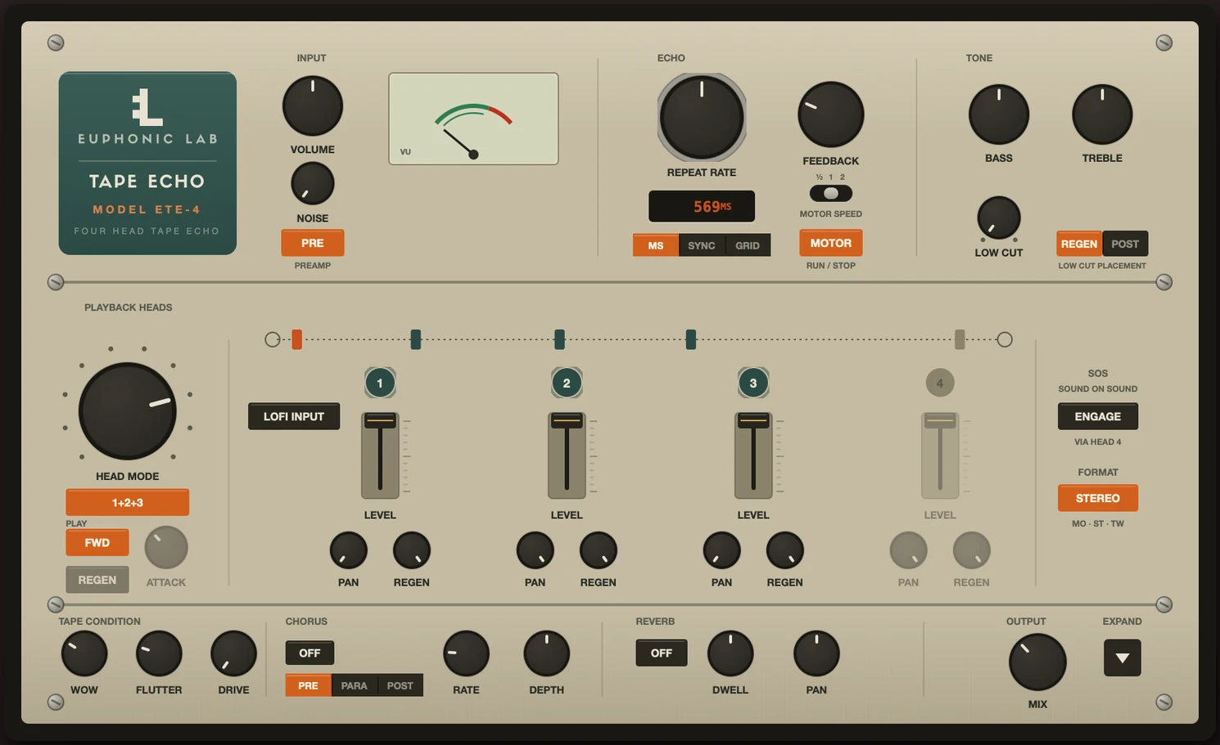Click the input VOLUME knob
1220x745 pixels.
[313, 106]
